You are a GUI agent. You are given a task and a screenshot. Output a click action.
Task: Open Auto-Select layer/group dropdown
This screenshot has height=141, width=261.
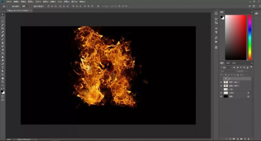tap(25, 6)
